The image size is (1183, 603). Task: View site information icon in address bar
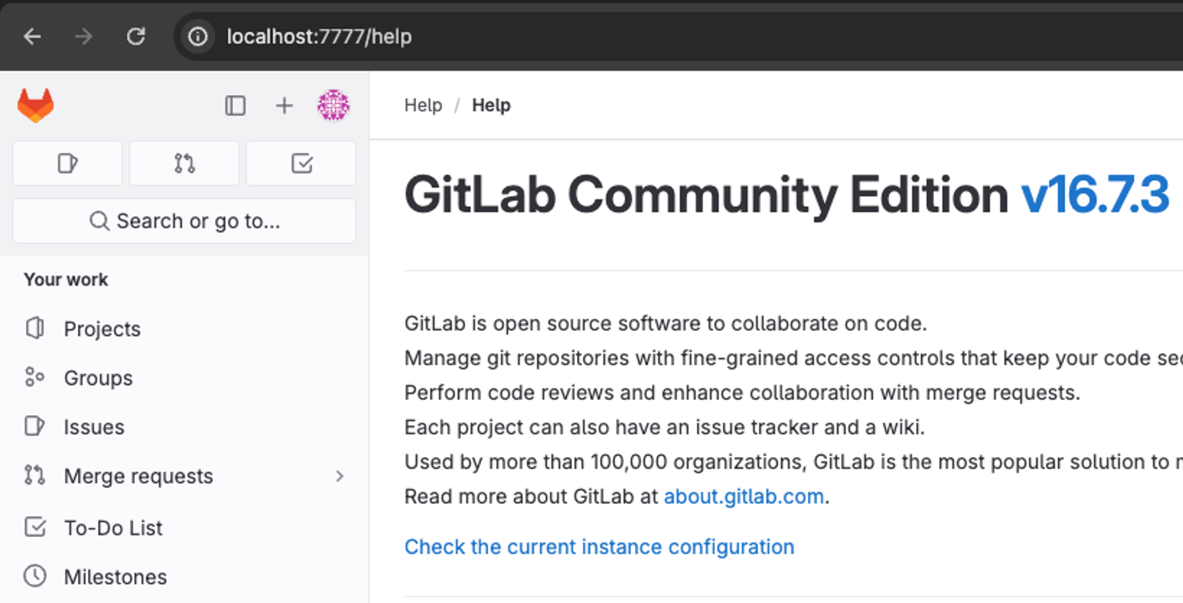click(x=198, y=37)
